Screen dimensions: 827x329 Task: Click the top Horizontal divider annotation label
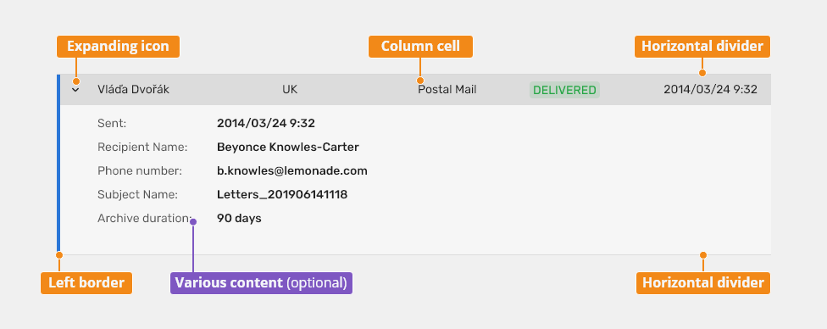tap(702, 47)
